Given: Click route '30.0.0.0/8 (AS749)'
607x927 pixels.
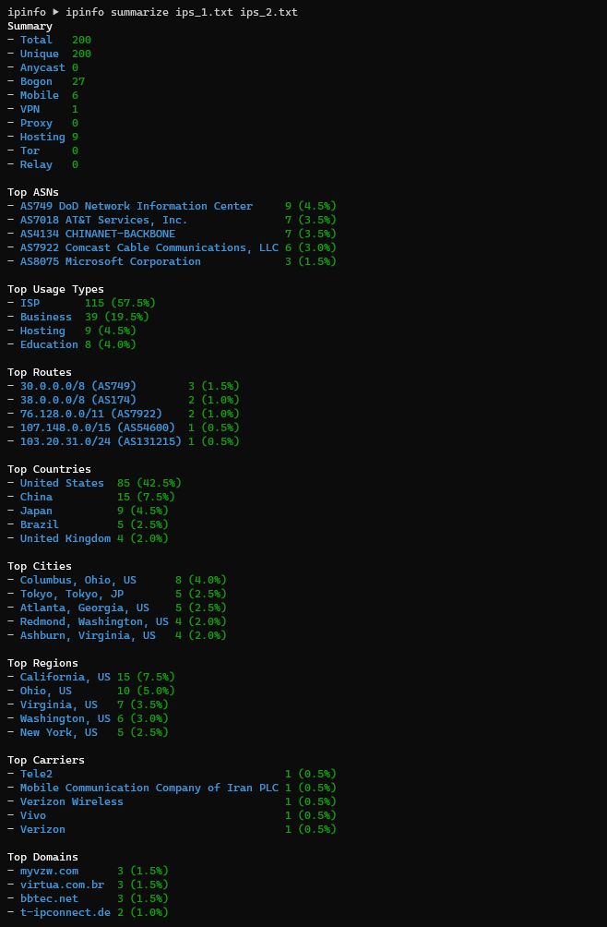Looking at the screenshot, I should [x=78, y=386].
